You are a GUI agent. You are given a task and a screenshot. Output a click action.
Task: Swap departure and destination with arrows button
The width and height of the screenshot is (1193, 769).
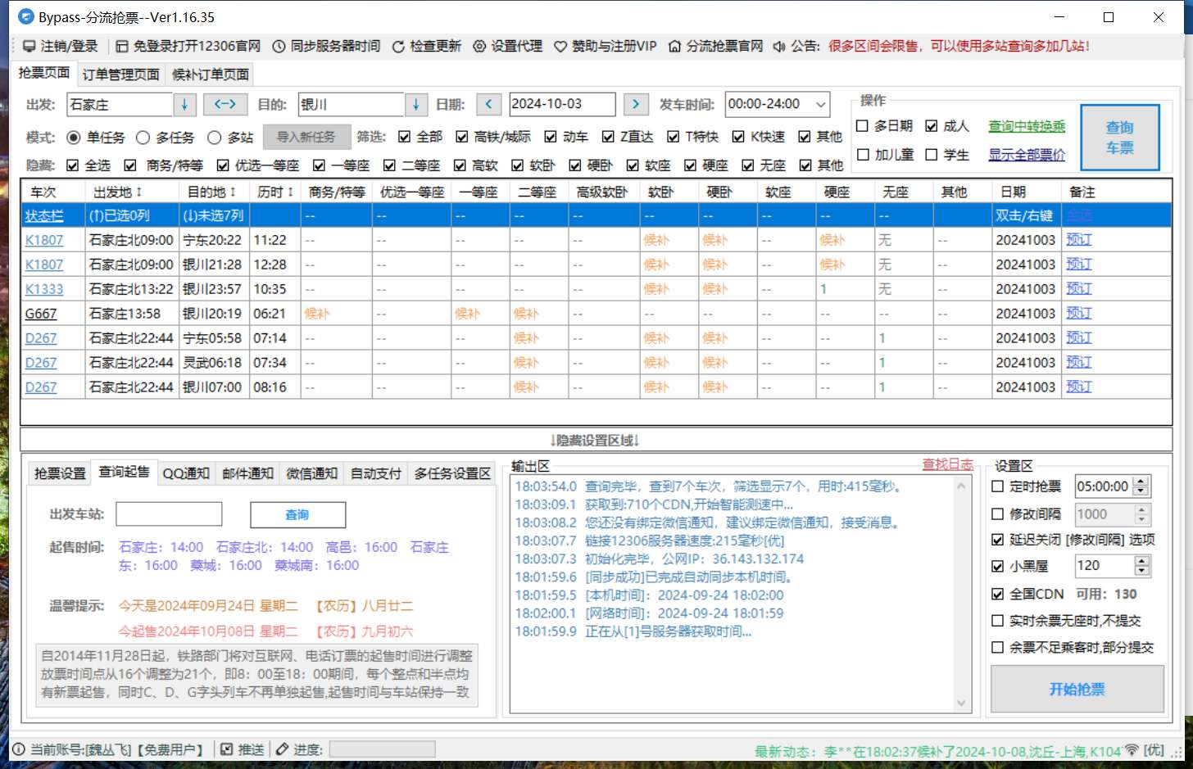(x=225, y=104)
